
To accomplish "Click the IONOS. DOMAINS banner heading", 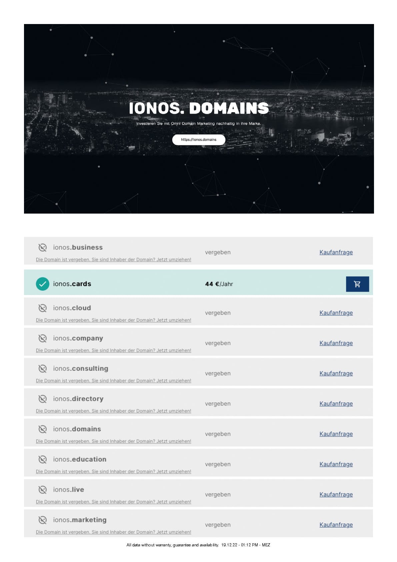I will 199,108.
